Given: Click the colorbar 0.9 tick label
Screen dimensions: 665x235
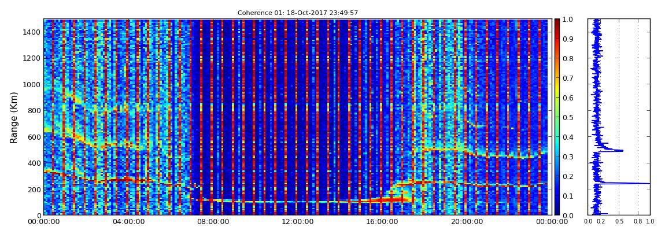Looking at the screenshot, I should (567, 39).
